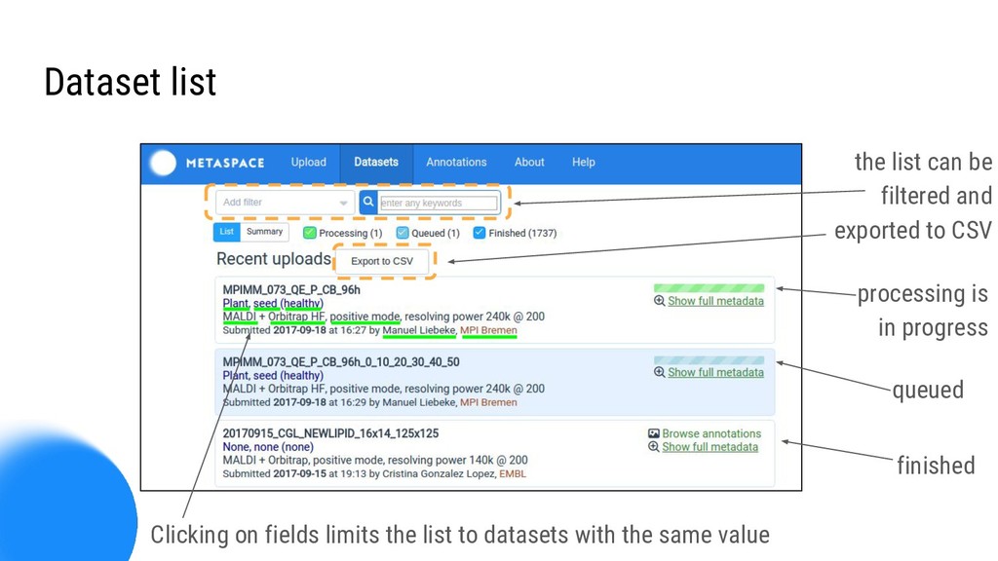Show full metadata for the 96h_0_10_20_30_40_50 dataset

(715, 372)
